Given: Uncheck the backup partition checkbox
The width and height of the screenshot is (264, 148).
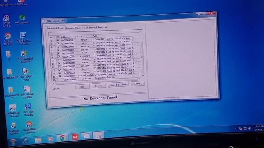Looking at the screenshot, I should click(59, 60).
